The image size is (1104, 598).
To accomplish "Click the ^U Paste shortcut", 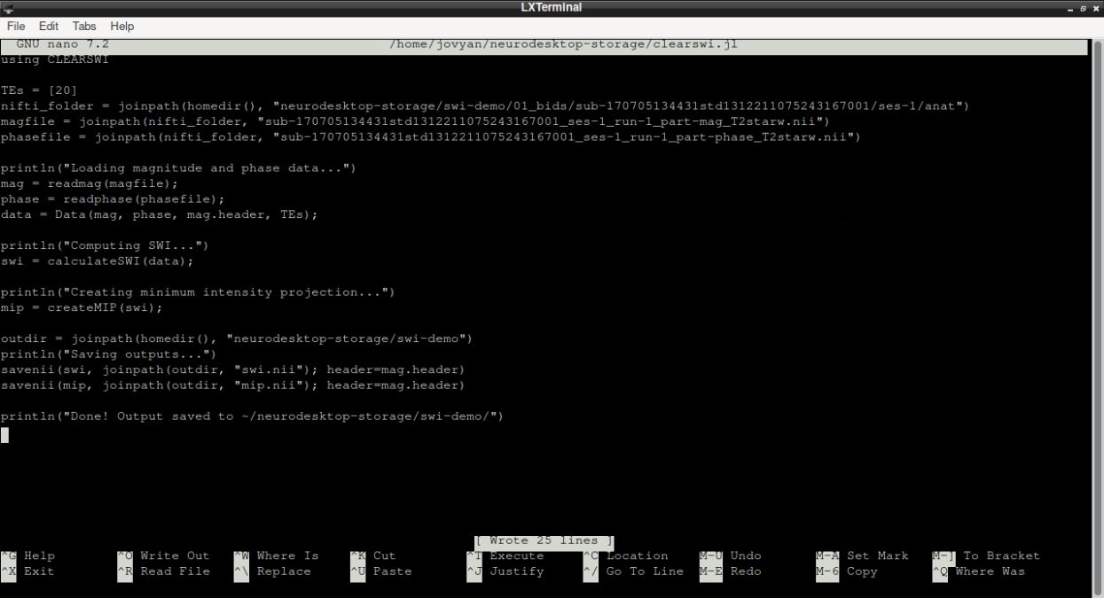I will 380,571.
